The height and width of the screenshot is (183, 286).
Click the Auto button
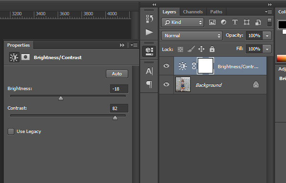pos(117,74)
